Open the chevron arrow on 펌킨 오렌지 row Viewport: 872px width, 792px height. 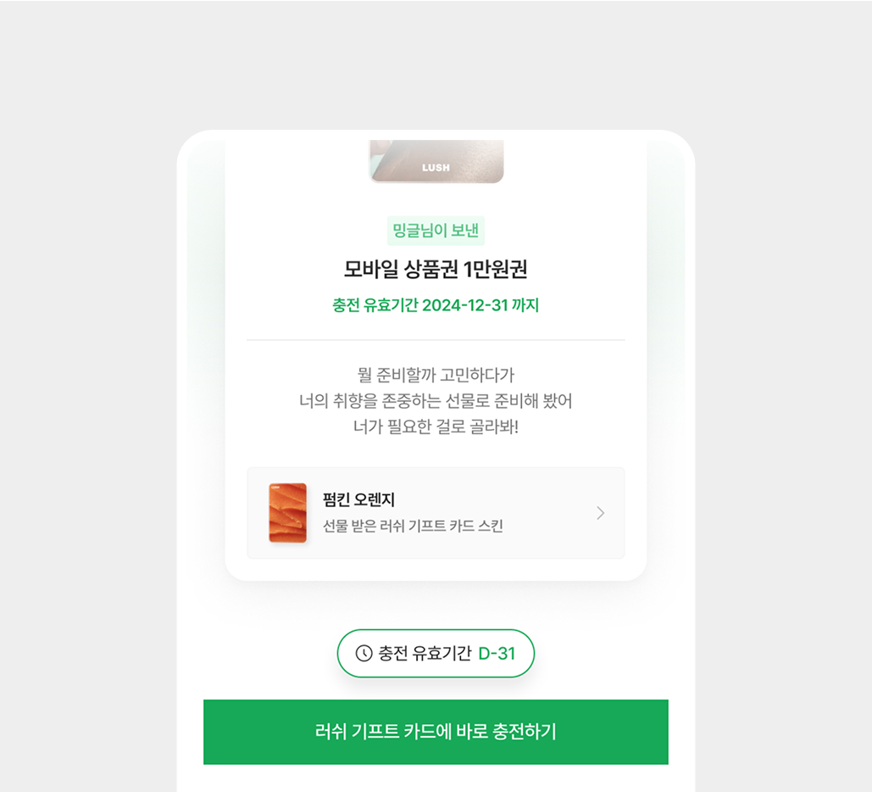click(600, 513)
